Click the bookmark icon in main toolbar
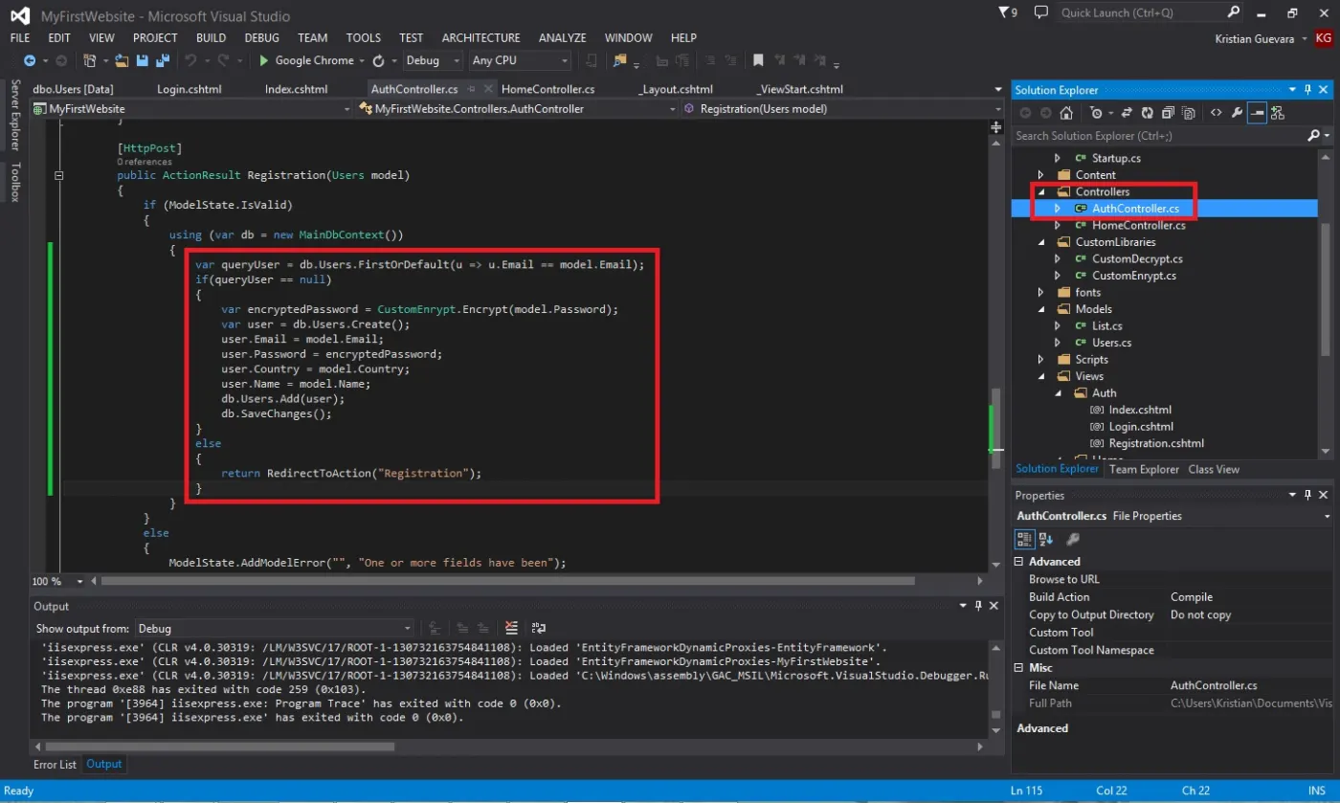1340x803 pixels. click(x=758, y=60)
